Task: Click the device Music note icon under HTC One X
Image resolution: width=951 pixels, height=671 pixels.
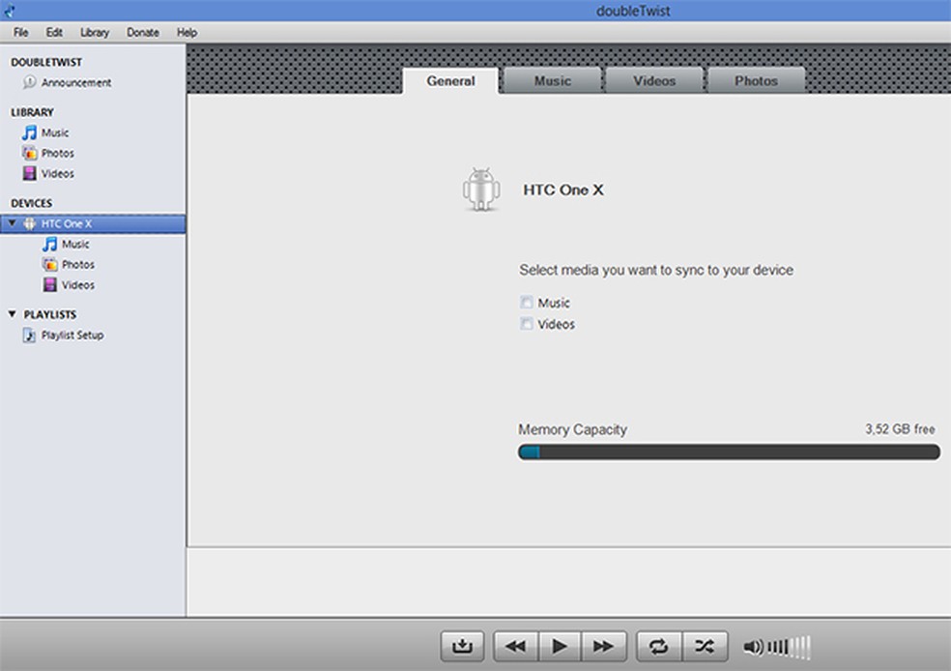Action: (x=49, y=244)
